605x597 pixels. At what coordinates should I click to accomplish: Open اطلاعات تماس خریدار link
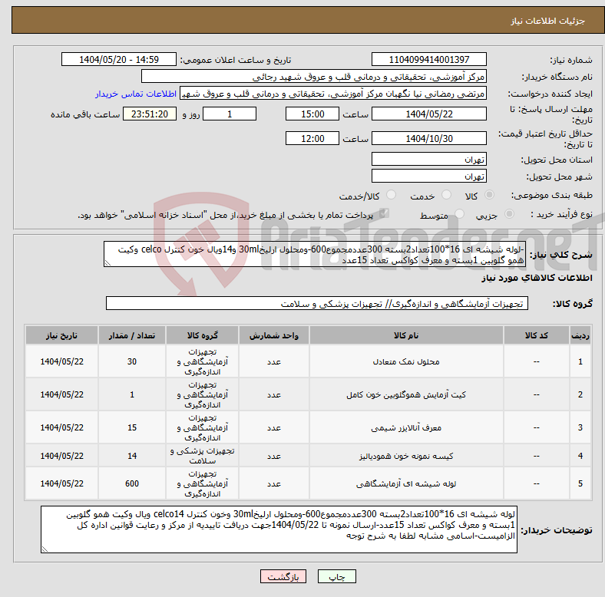tap(136, 94)
